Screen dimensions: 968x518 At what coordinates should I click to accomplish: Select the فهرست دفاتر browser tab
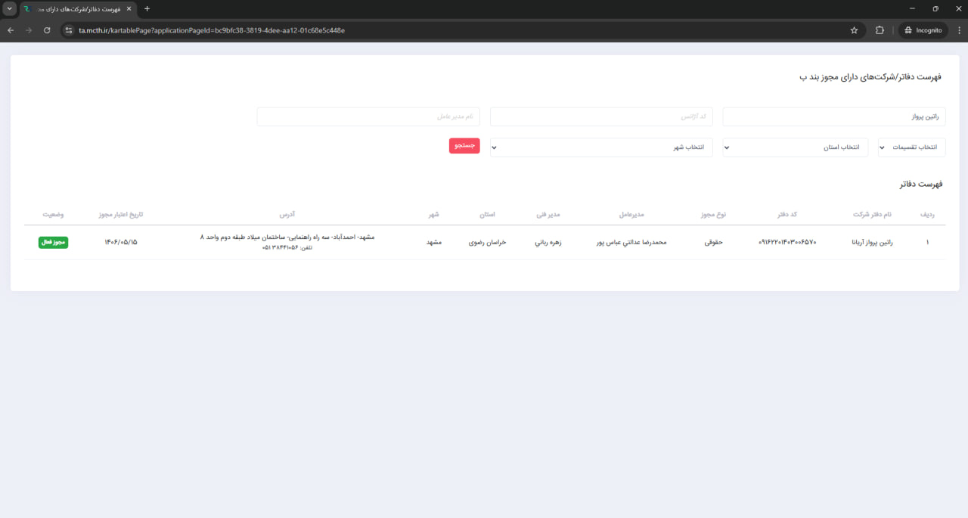click(x=76, y=8)
